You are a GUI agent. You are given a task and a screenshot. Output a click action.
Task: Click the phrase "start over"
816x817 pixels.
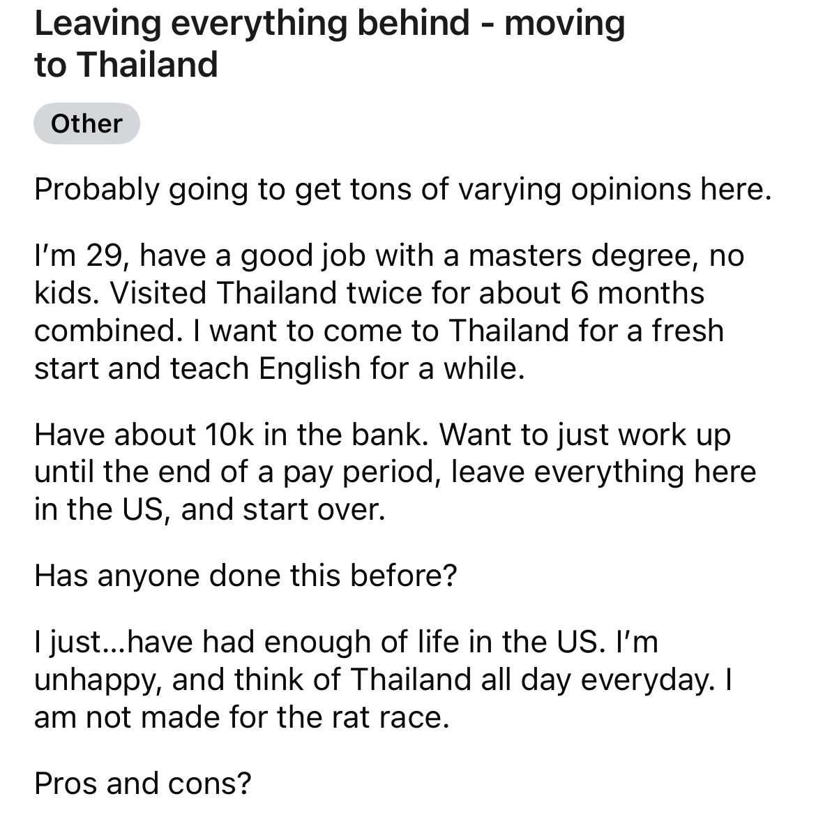314,509
